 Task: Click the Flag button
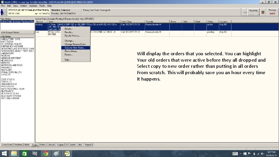(244, 12)
